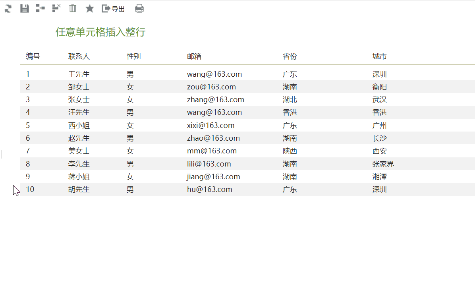
Task: Click the star favorite icon
Action: coord(89,8)
